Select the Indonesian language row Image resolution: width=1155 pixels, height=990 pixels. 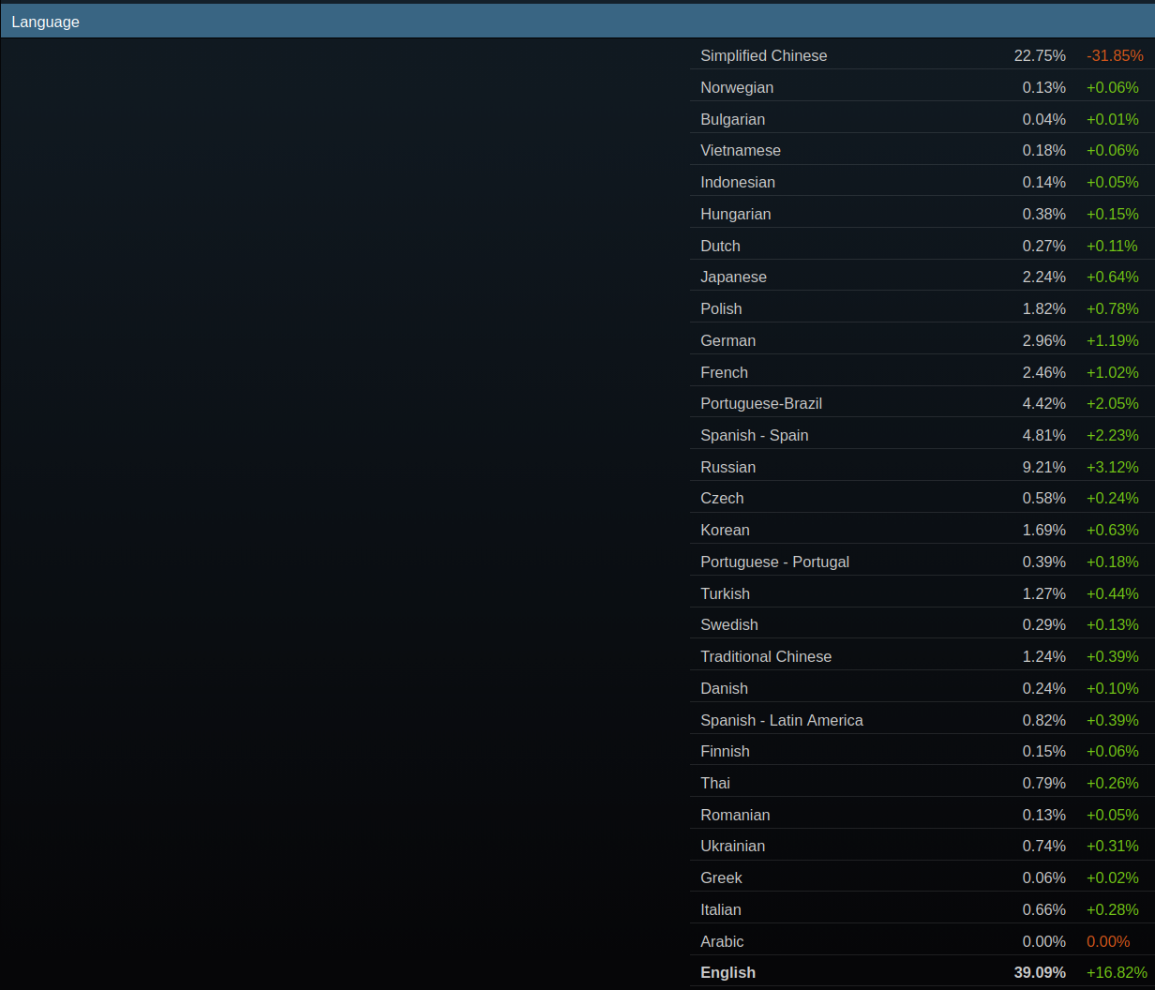pyautogui.click(x=922, y=182)
